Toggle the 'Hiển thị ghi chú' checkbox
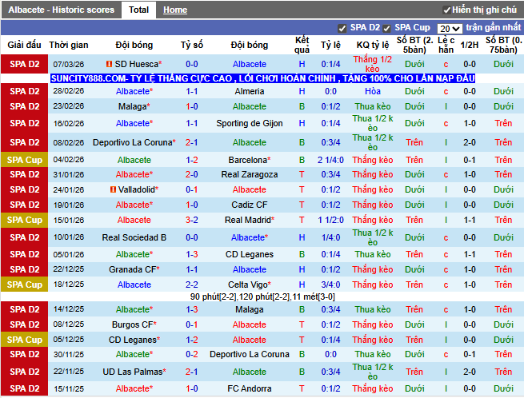The image size is (524, 398). click(445, 10)
